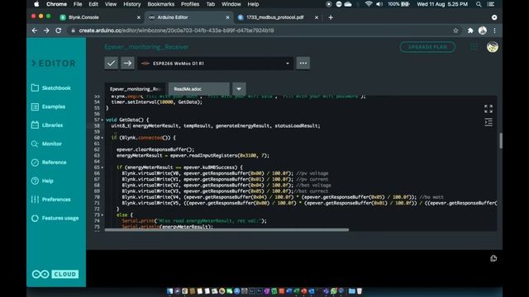Click the //pv voltage comment
Screen dimensions: 529x297
tap(312, 173)
